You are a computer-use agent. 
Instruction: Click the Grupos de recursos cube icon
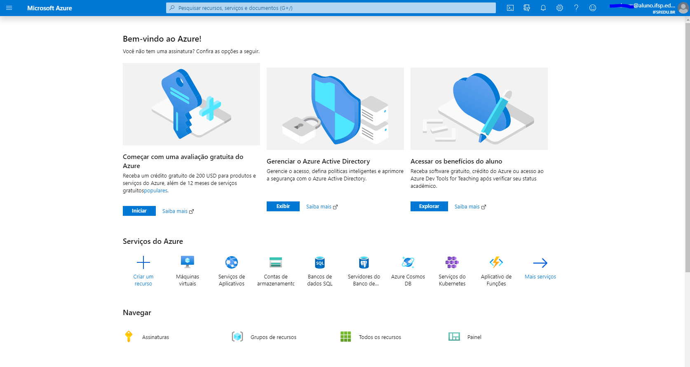pyautogui.click(x=237, y=337)
